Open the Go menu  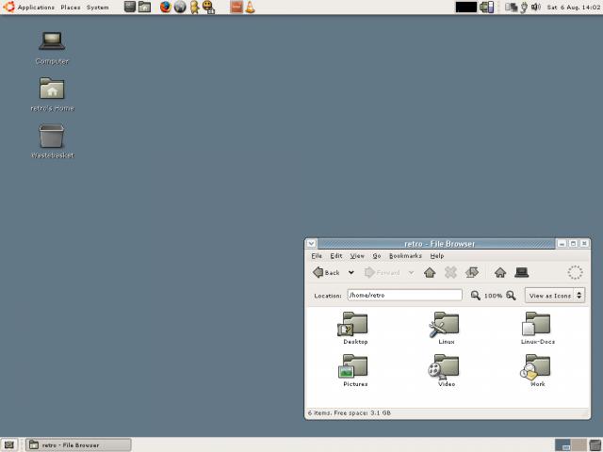377,255
